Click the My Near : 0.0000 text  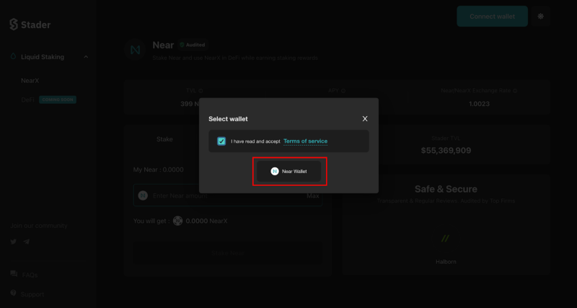click(158, 170)
